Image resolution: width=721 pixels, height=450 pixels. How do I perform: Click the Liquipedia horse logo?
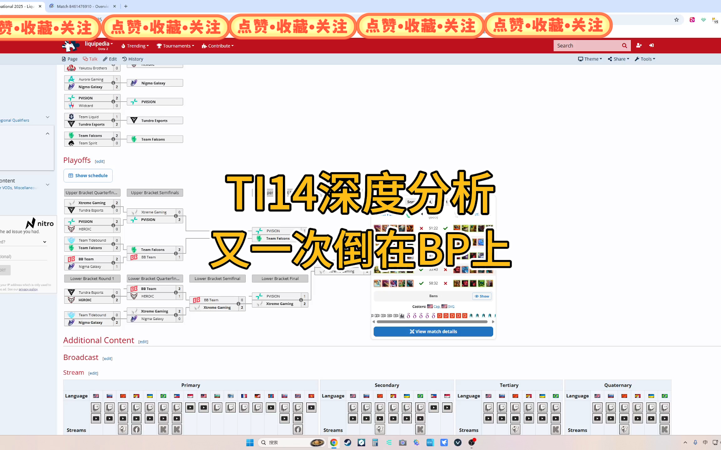click(71, 45)
